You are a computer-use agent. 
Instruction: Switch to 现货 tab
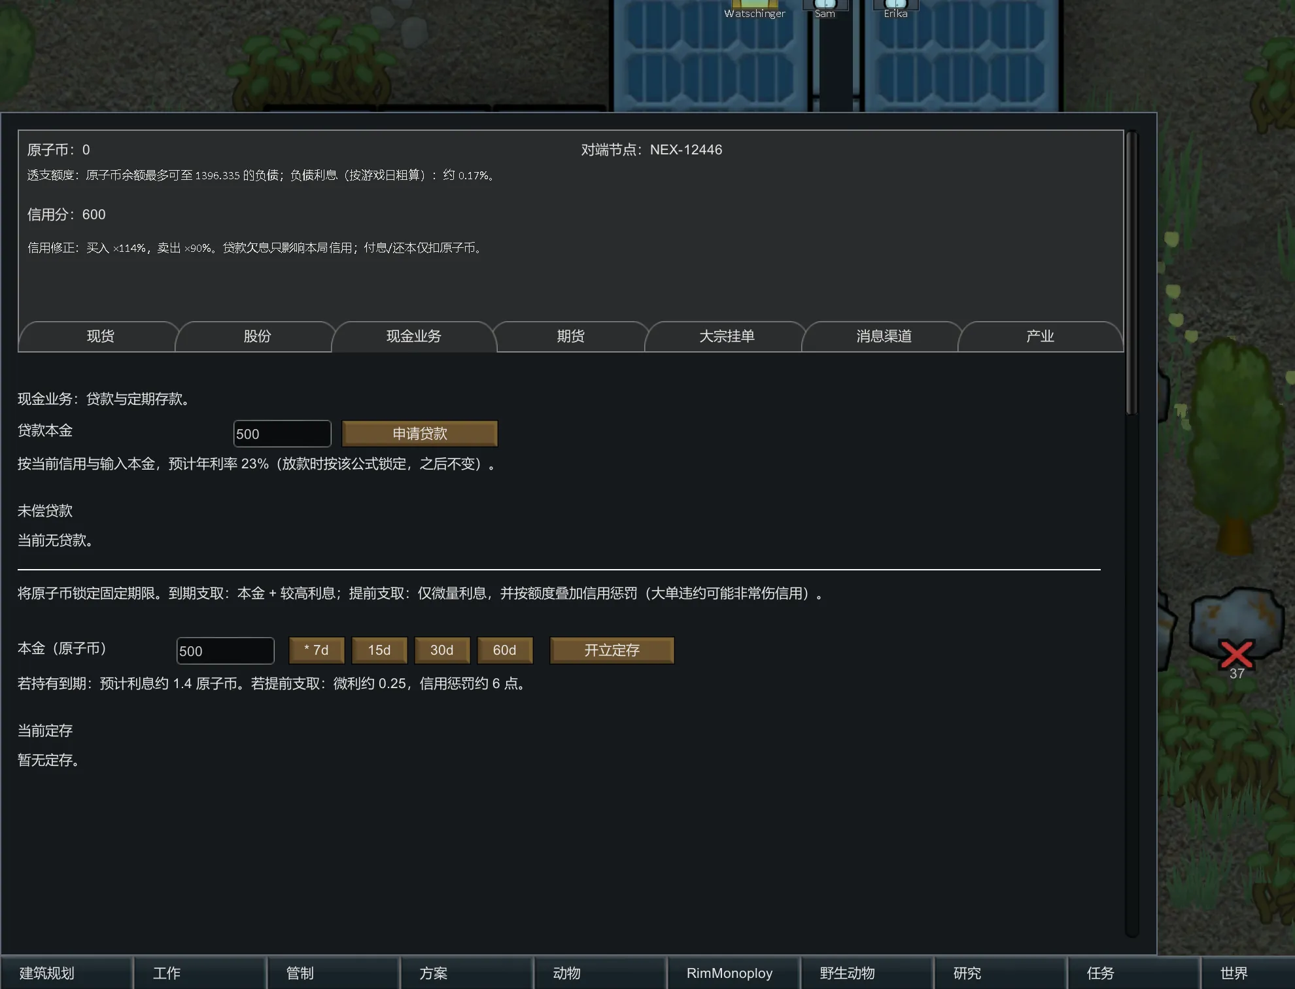pyautogui.click(x=100, y=336)
